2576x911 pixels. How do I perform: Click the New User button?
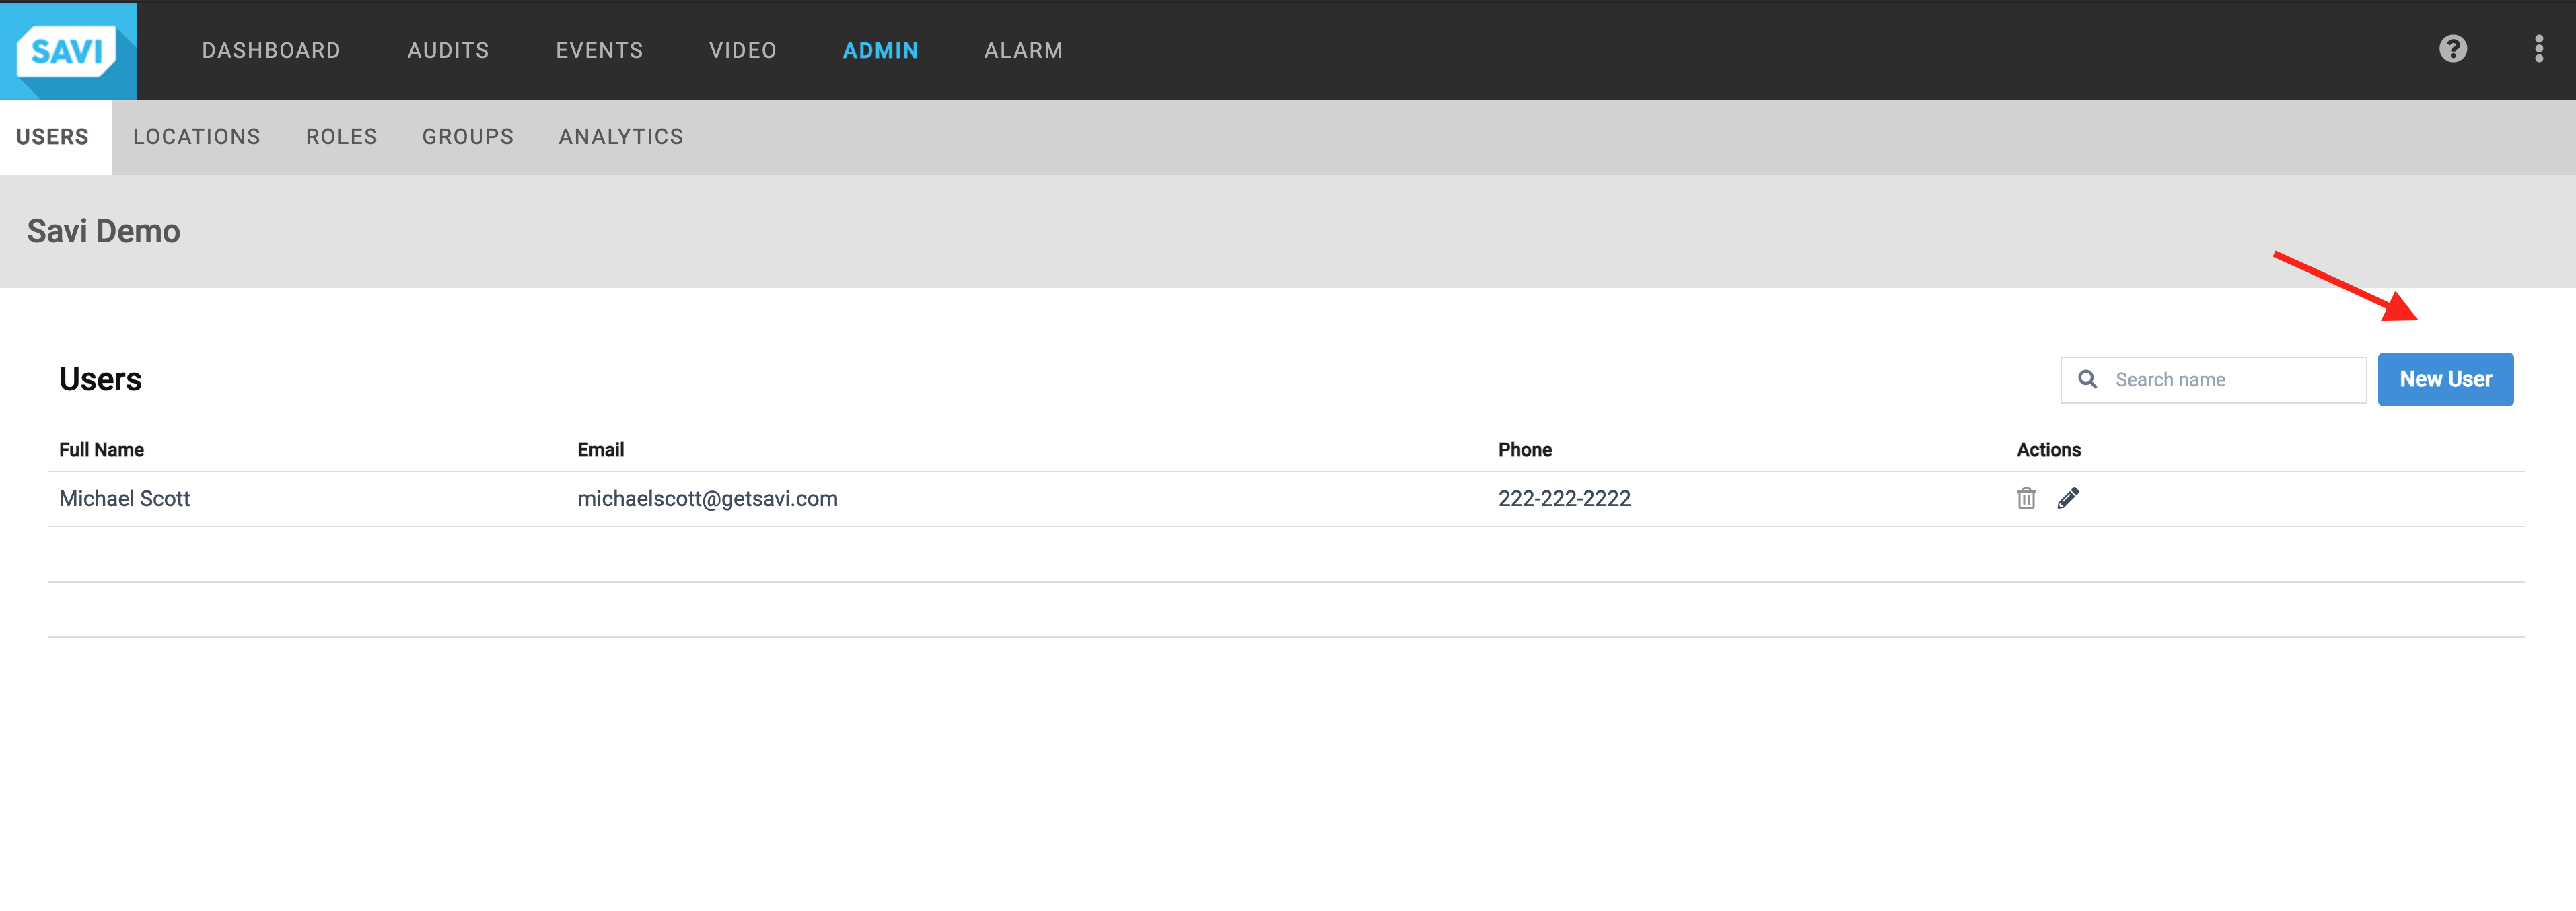click(2445, 379)
